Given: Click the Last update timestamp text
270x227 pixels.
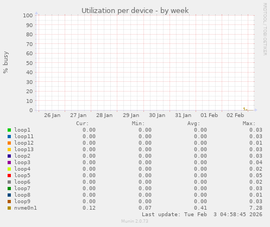Looking at the screenshot, I should coord(202,215).
